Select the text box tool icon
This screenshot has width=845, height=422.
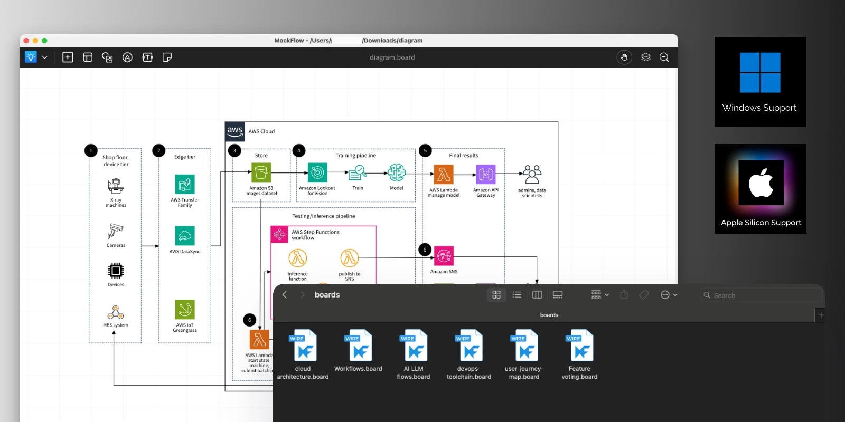click(x=147, y=57)
